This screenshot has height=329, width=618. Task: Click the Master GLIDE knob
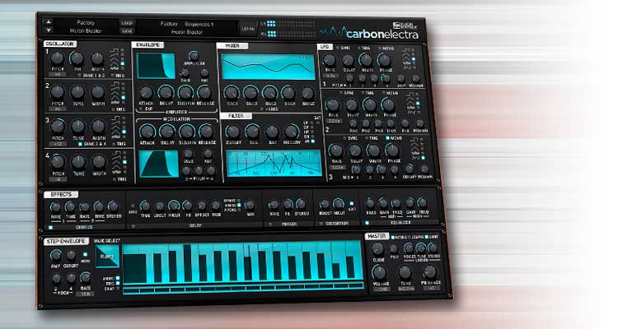377,248
